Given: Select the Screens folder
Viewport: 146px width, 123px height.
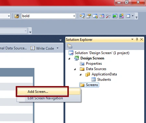Looking at the screenshot, I should click(x=92, y=85).
